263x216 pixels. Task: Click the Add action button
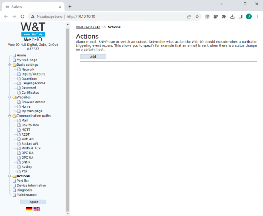pos(93,57)
